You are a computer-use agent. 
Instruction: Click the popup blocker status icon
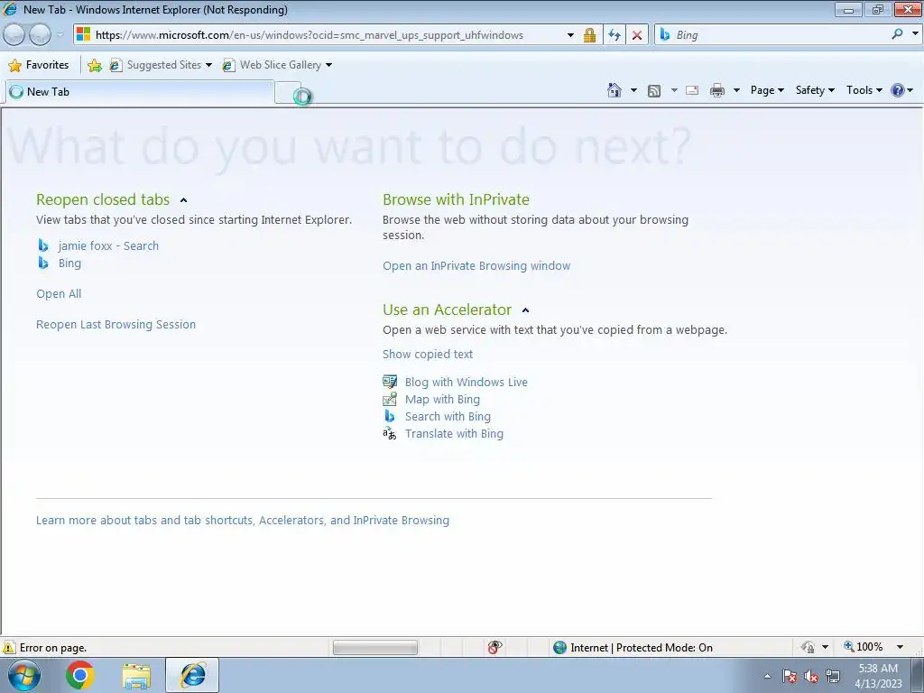coord(495,647)
